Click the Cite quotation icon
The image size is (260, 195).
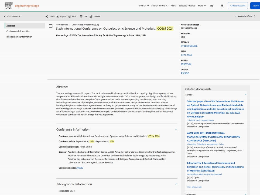coord(81,16)
